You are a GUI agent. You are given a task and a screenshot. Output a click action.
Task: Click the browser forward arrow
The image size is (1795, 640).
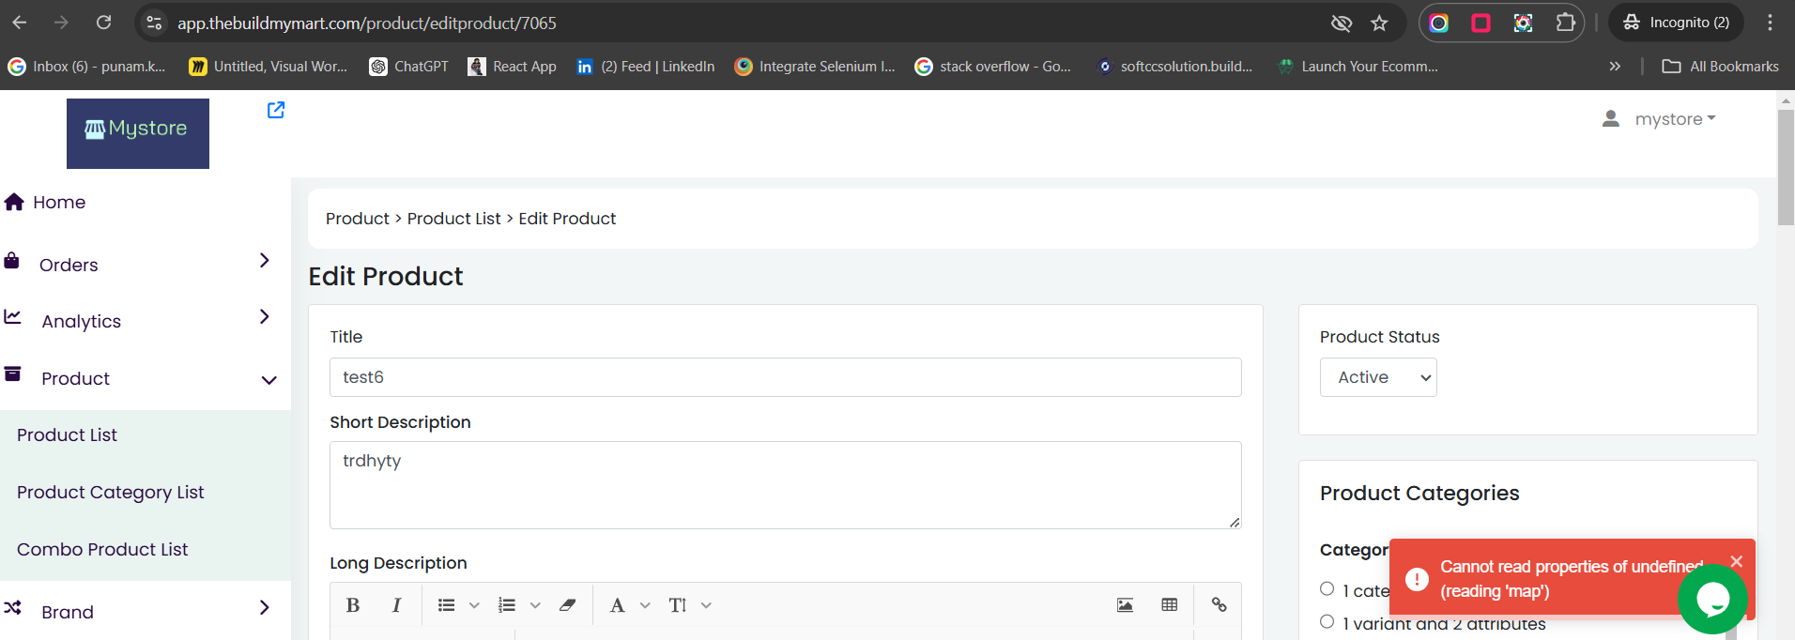[x=61, y=23]
